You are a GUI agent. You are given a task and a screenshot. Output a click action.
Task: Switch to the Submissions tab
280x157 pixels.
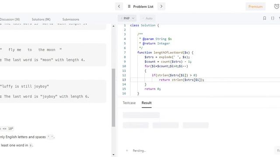71,19
